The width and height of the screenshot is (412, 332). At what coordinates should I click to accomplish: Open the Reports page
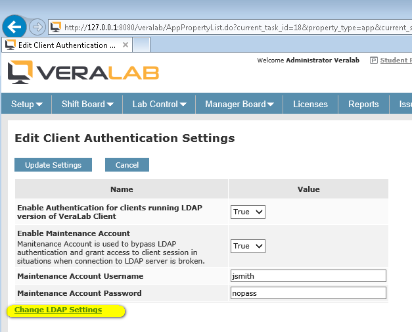(363, 104)
